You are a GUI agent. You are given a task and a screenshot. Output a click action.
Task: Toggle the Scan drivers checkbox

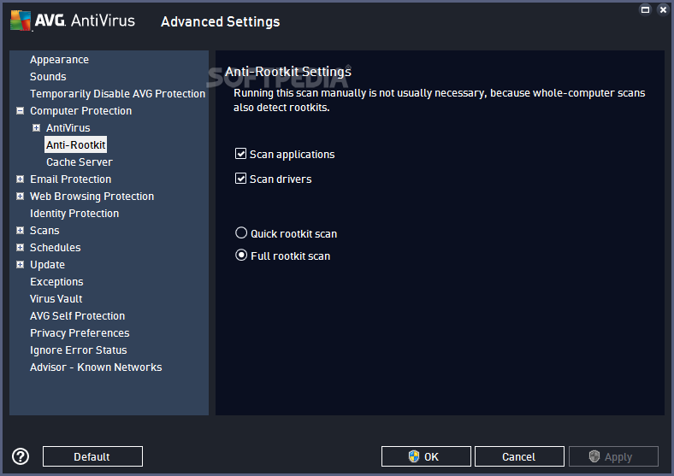click(x=240, y=179)
